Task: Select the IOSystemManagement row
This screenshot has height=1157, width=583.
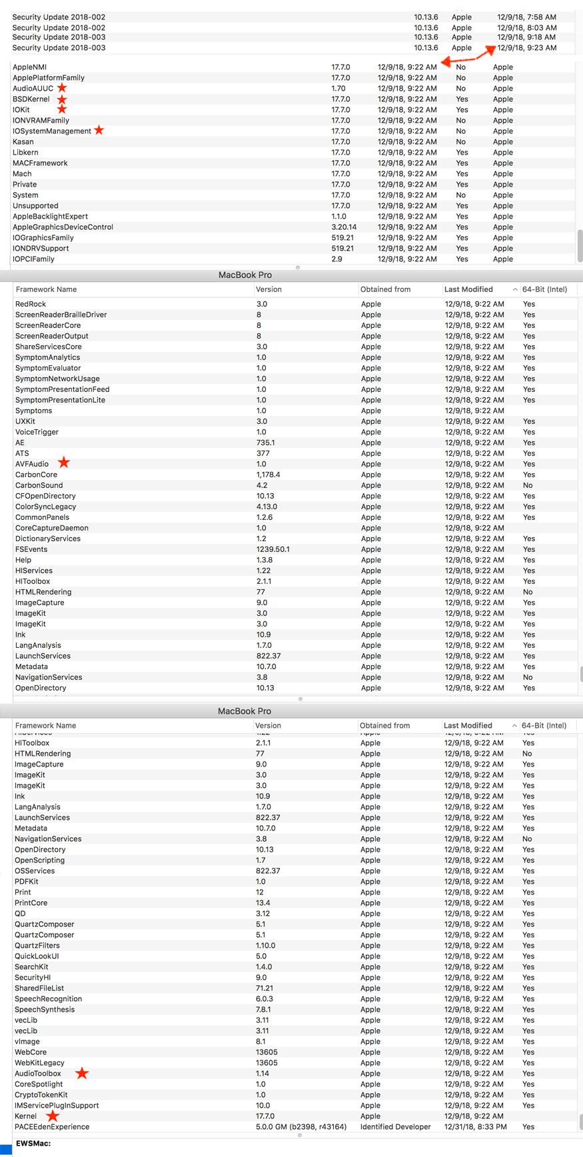Action: click(293, 131)
